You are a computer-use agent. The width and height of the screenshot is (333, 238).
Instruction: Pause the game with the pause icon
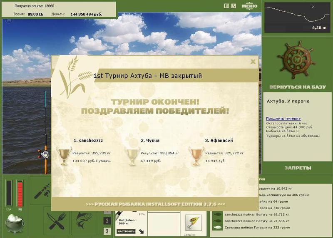coord(226,6)
